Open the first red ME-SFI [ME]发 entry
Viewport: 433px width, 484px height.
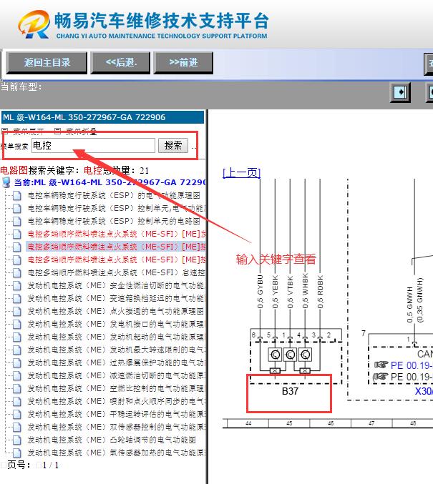point(117,234)
